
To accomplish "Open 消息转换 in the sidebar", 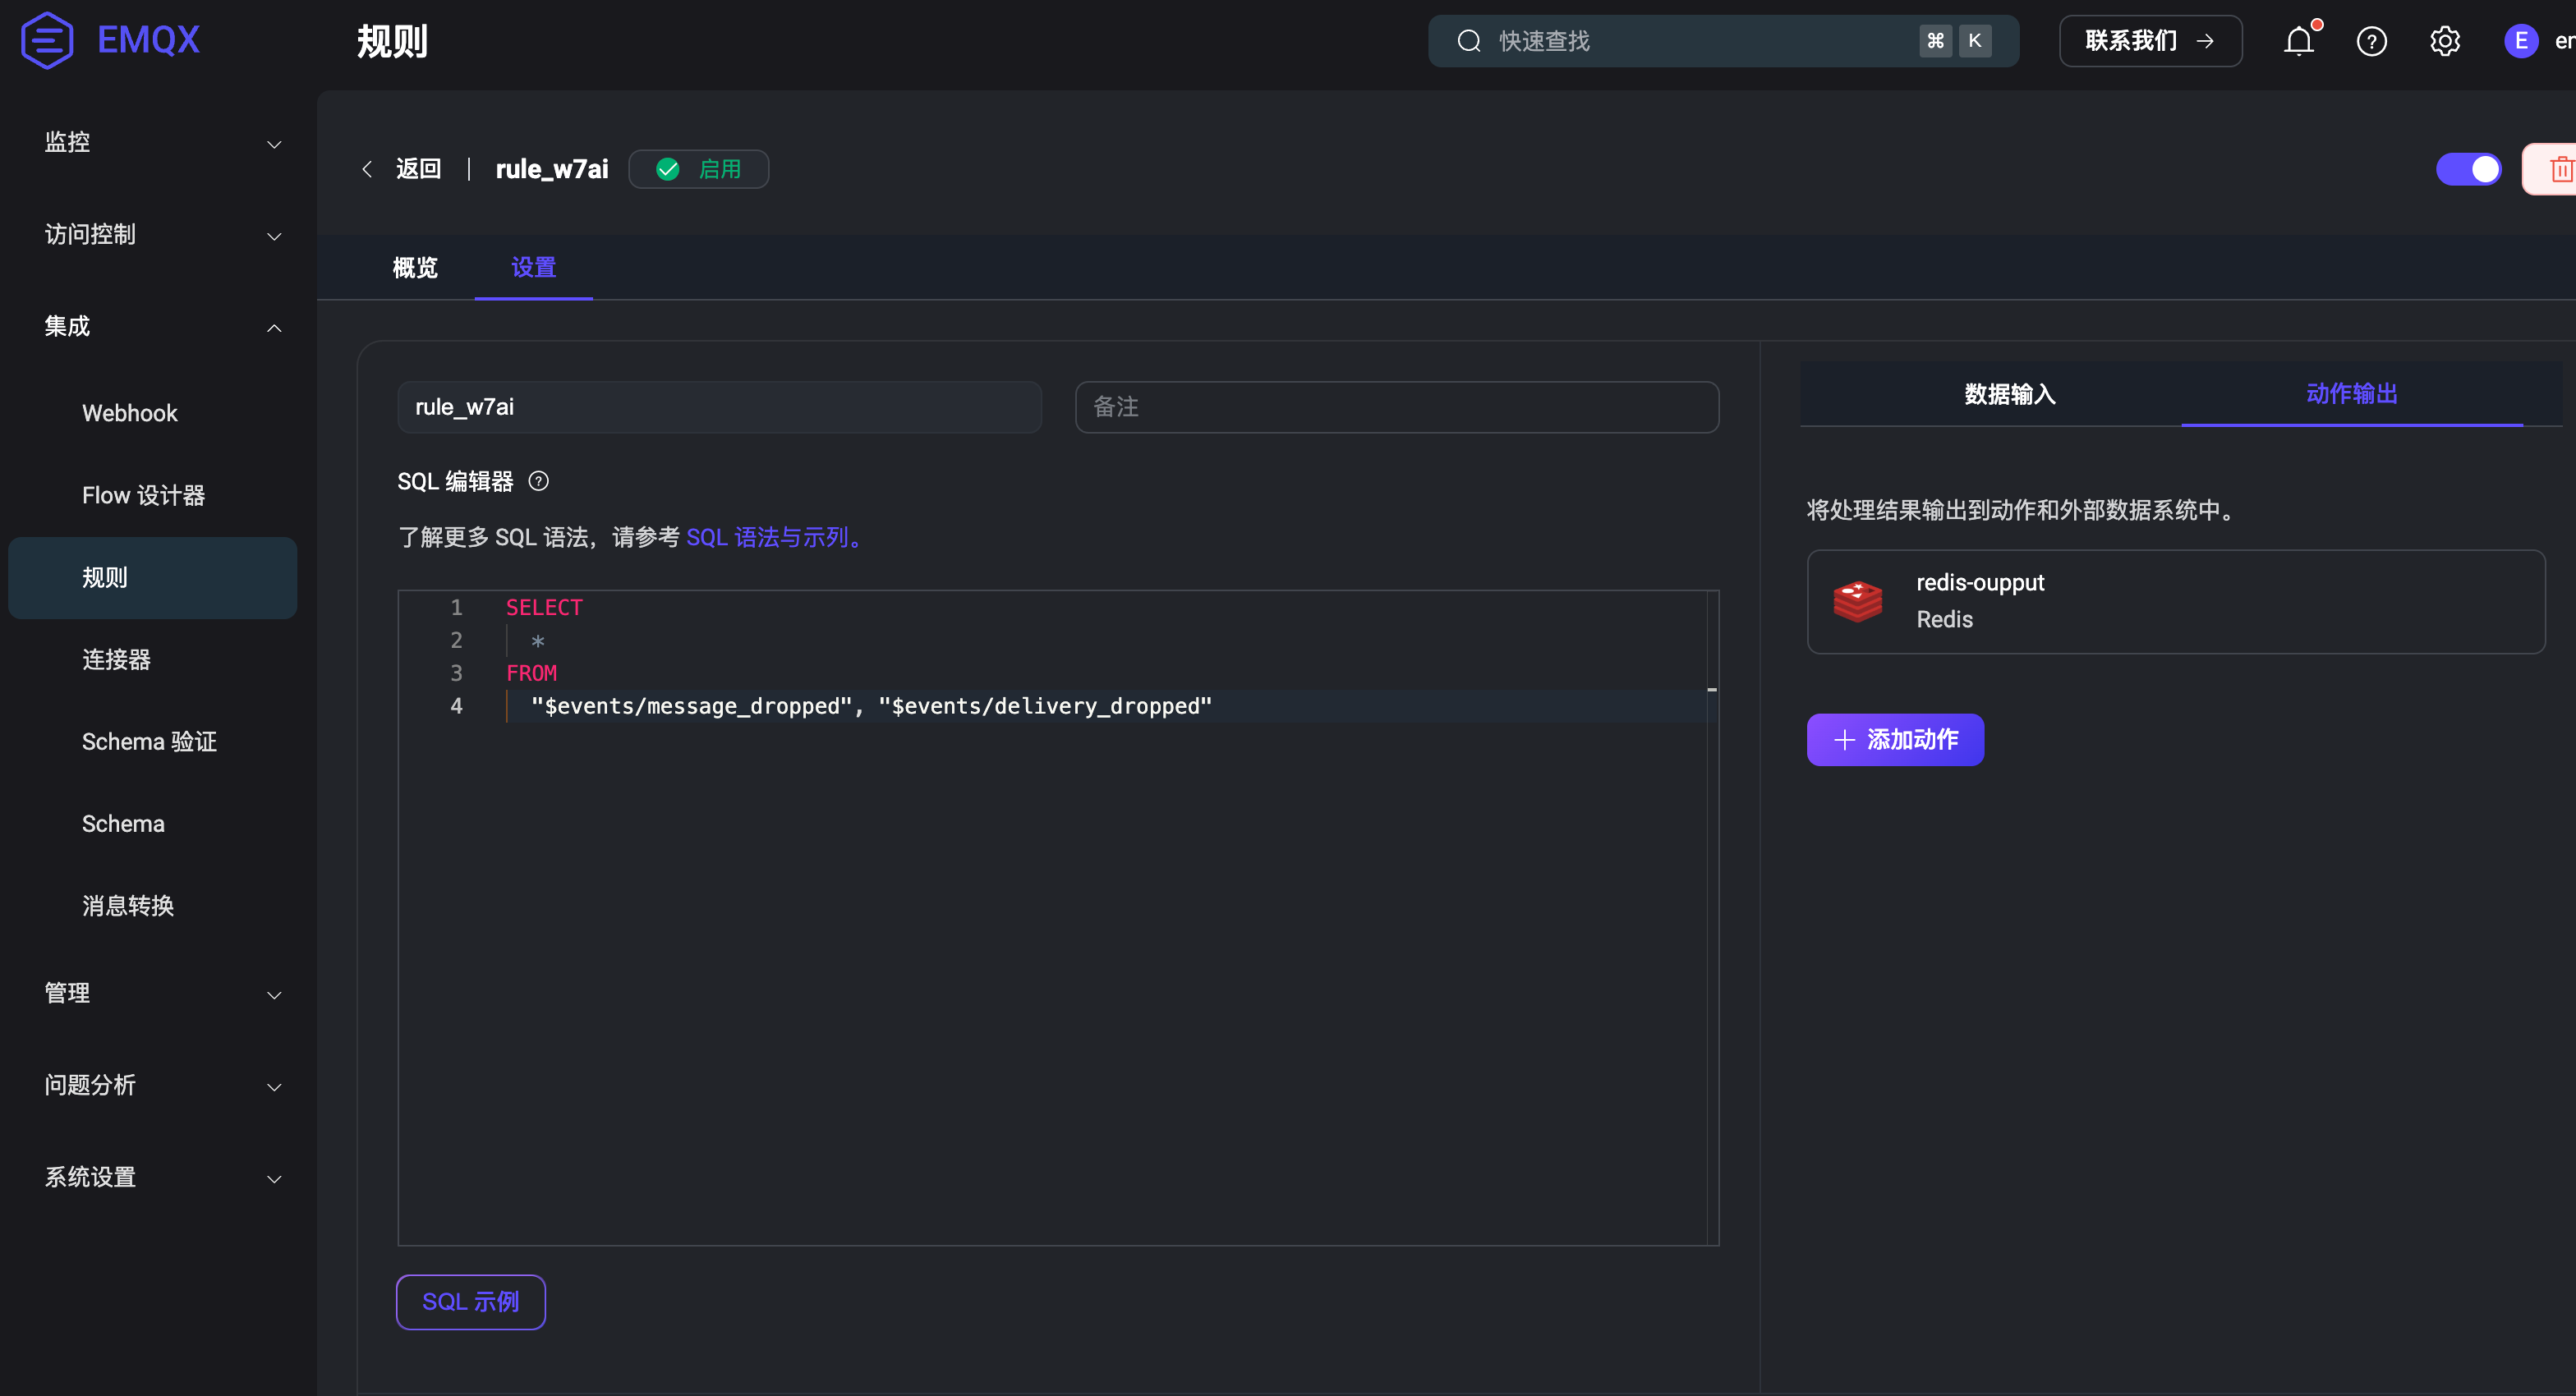I will click(152, 906).
